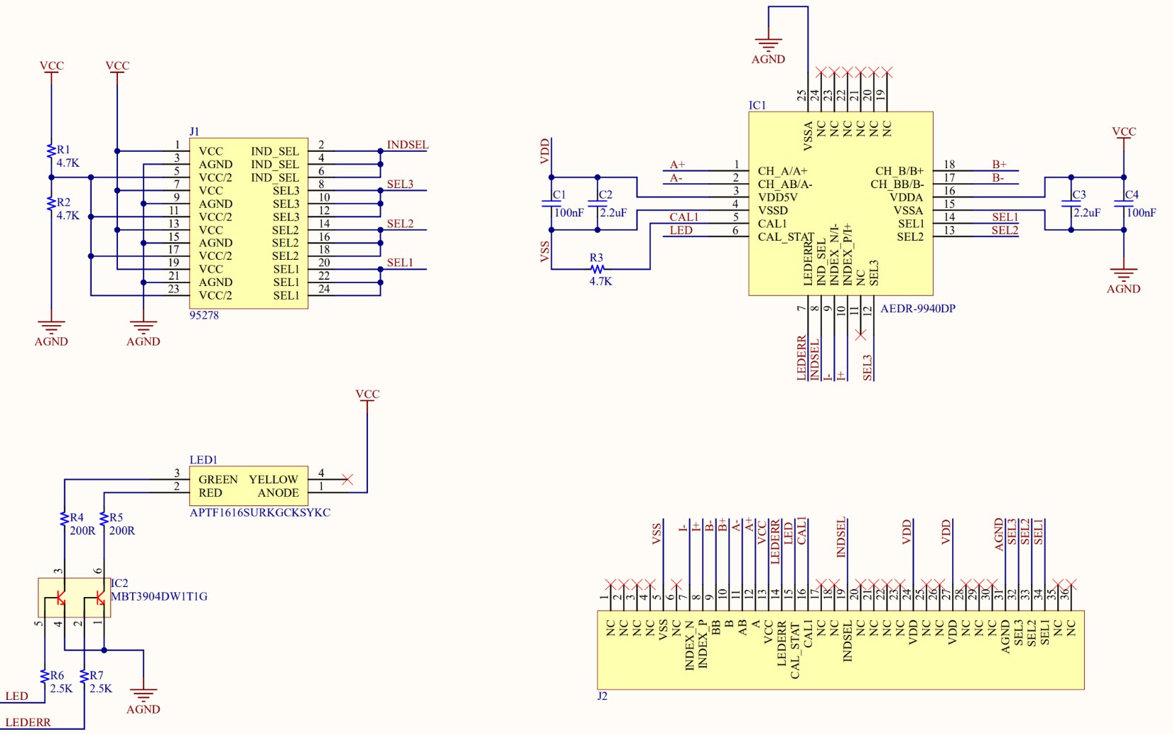Click the AEDR-9940DP part name
This screenshot has height=734, width=1173.
[x=918, y=309]
